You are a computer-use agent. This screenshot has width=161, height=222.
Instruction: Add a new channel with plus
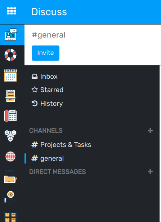pyautogui.click(x=150, y=131)
